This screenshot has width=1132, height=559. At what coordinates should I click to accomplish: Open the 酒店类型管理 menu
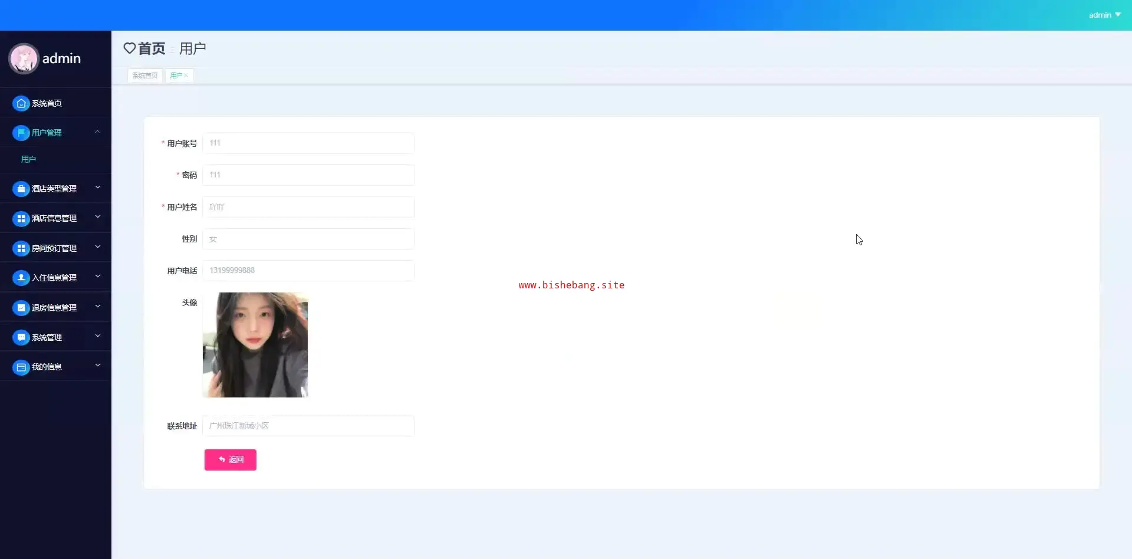click(x=55, y=189)
